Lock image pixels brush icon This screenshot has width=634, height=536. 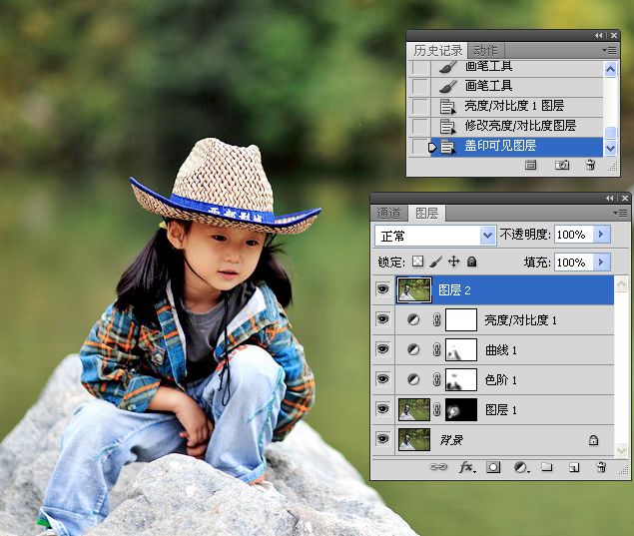pos(435,262)
